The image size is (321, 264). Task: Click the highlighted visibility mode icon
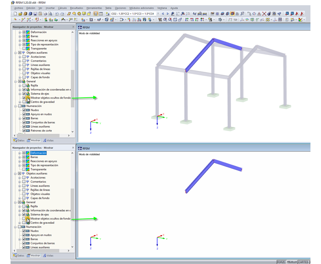232,14
